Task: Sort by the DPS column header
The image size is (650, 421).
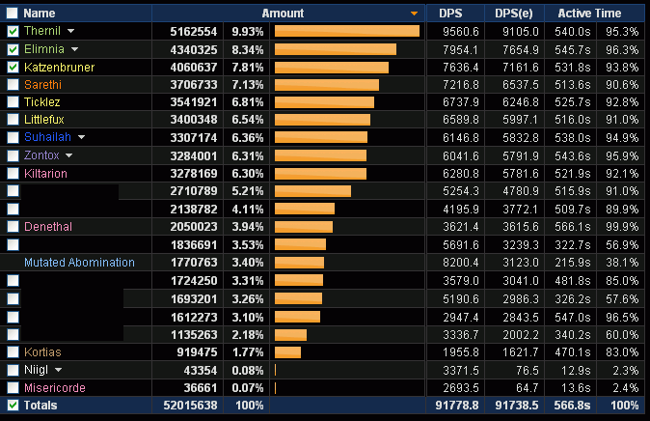Action: coord(450,14)
